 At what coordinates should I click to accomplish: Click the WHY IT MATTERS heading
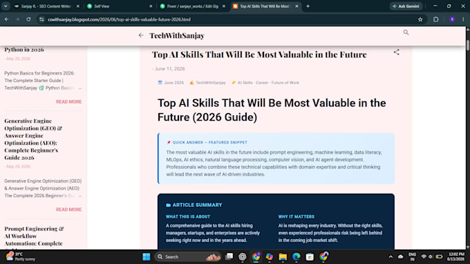tap(296, 216)
